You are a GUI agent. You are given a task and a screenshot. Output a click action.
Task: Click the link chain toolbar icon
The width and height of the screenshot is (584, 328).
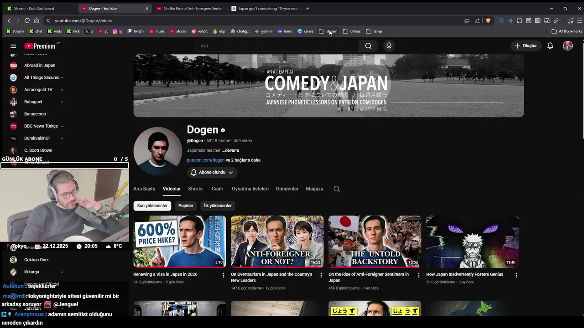pyautogui.click(x=556, y=20)
